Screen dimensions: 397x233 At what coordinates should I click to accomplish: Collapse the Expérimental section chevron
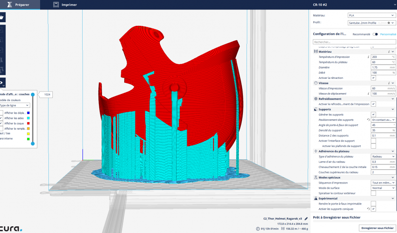coord(393,199)
